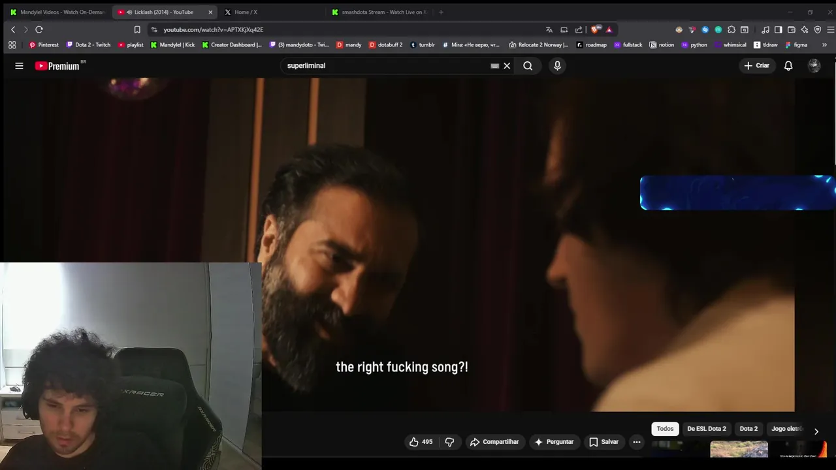836x470 pixels.
Task: Open notion bookmark
Action: pos(662,45)
